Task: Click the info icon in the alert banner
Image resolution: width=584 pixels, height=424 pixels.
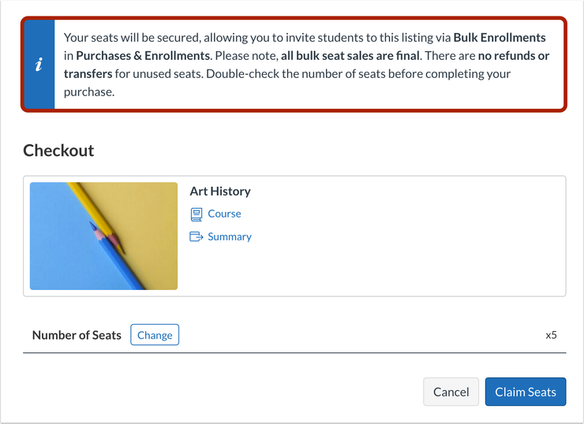Action: pos(39,65)
